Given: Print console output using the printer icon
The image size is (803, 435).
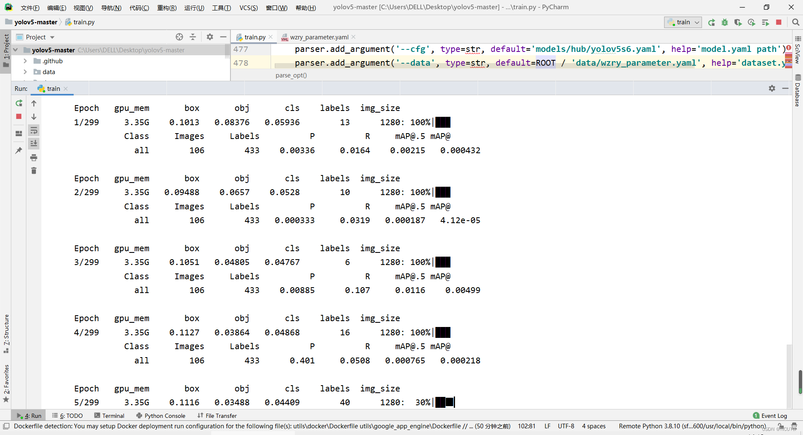Looking at the screenshot, I should [x=34, y=157].
